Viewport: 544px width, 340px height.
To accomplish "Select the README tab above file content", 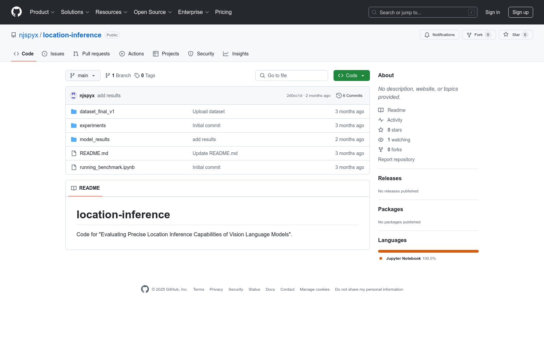I will [x=85, y=188].
